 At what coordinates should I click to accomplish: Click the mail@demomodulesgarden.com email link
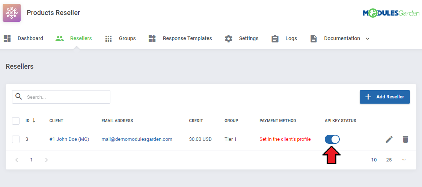137,139
